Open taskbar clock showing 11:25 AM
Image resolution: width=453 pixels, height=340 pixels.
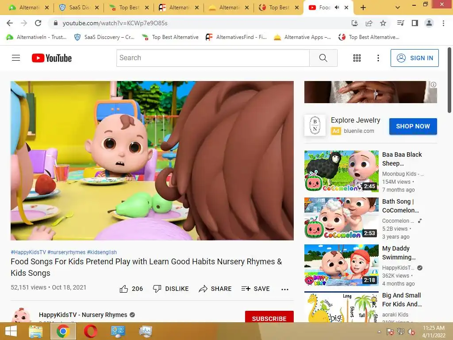434,332
